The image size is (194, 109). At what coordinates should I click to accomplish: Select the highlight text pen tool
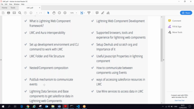coord(102,13)
